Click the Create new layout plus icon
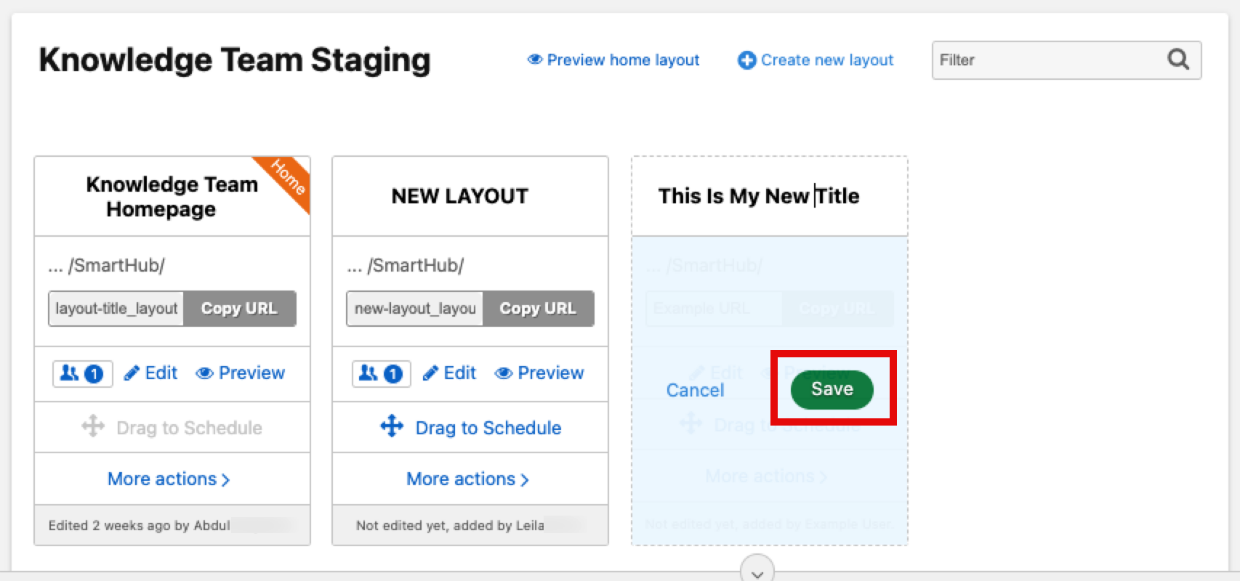The height and width of the screenshot is (581, 1240). click(746, 60)
